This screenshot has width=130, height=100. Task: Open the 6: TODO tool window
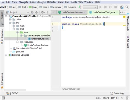pos(12,93)
